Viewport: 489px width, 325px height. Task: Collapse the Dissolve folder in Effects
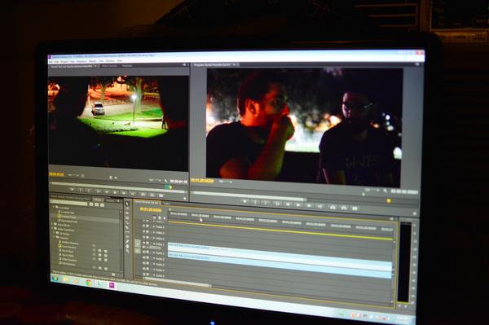(x=55, y=238)
